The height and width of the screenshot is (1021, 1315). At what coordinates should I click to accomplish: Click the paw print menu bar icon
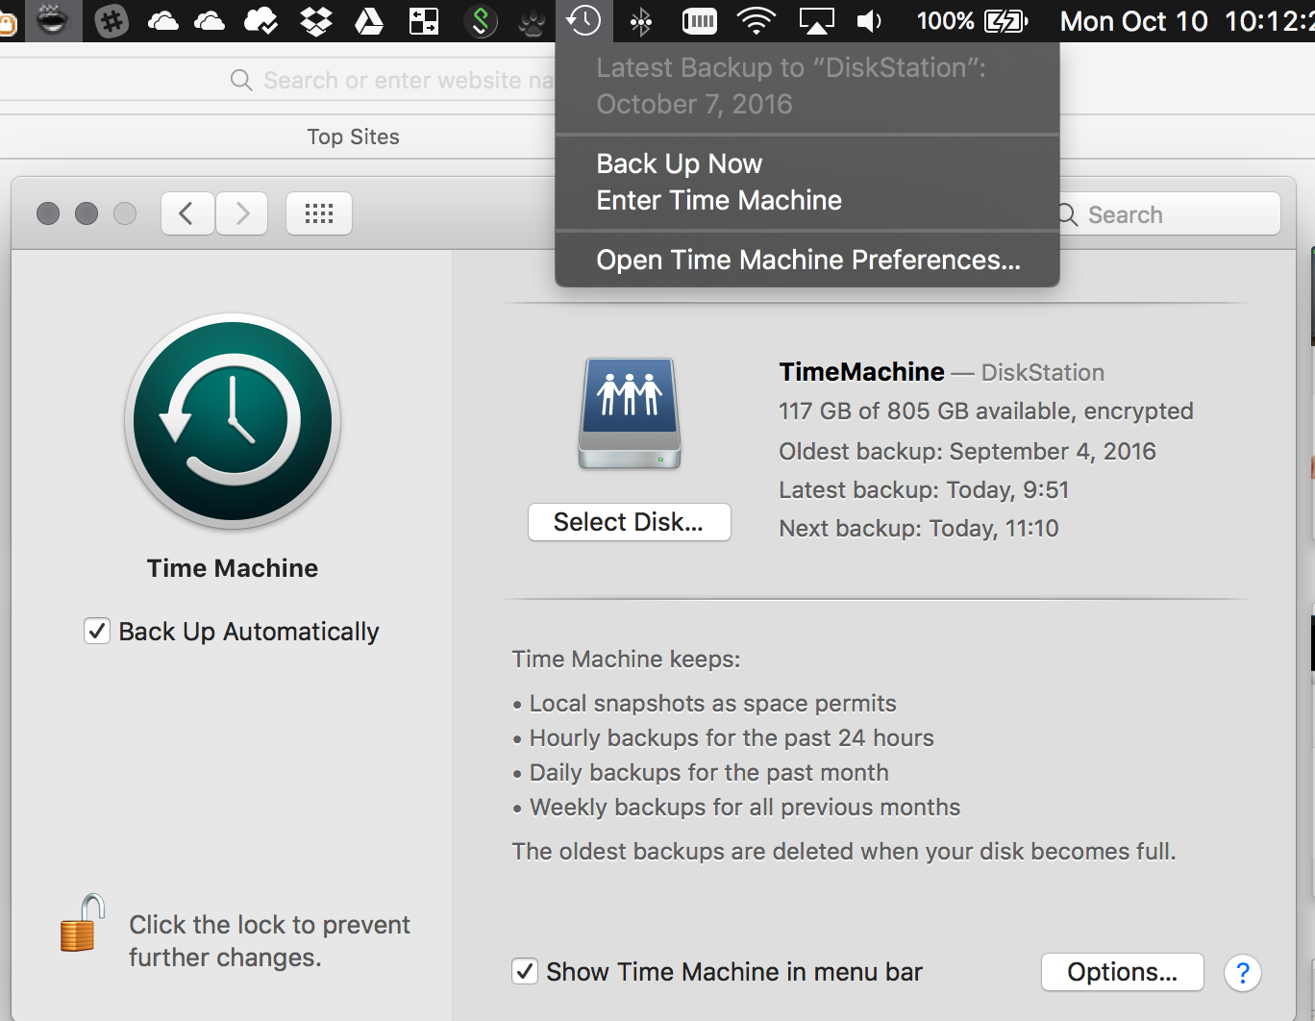(532, 21)
